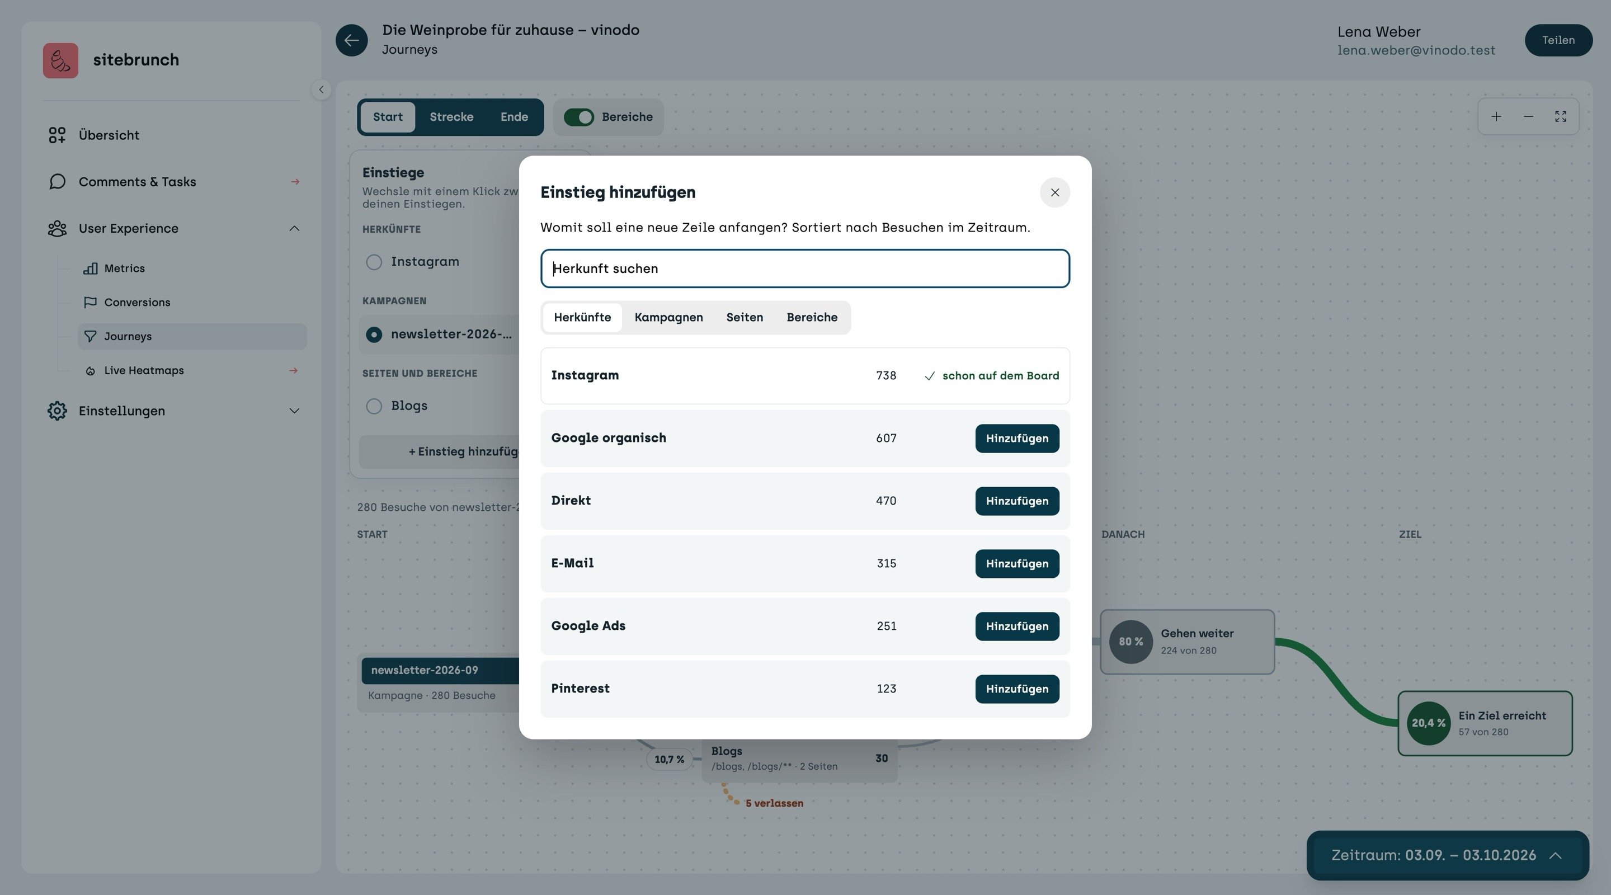
Task: Click the Comments & Tasks speech bubble icon
Action: point(57,181)
